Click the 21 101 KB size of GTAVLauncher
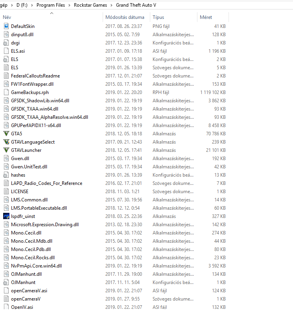The height and width of the screenshot is (310, 293). pos(216,150)
